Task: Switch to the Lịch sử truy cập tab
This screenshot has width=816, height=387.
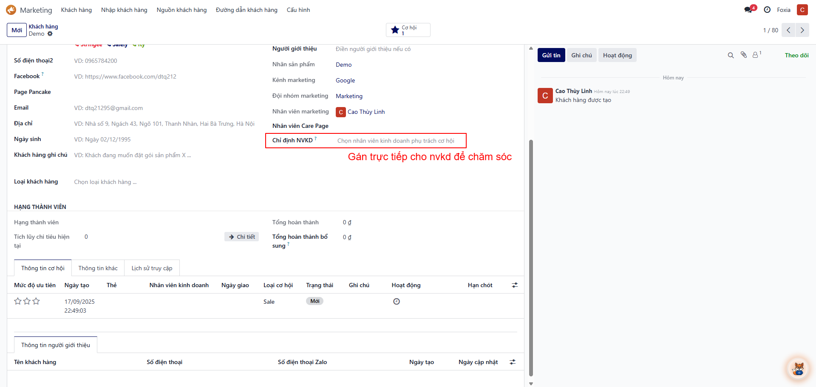Action: pyautogui.click(x=152, y=268)
